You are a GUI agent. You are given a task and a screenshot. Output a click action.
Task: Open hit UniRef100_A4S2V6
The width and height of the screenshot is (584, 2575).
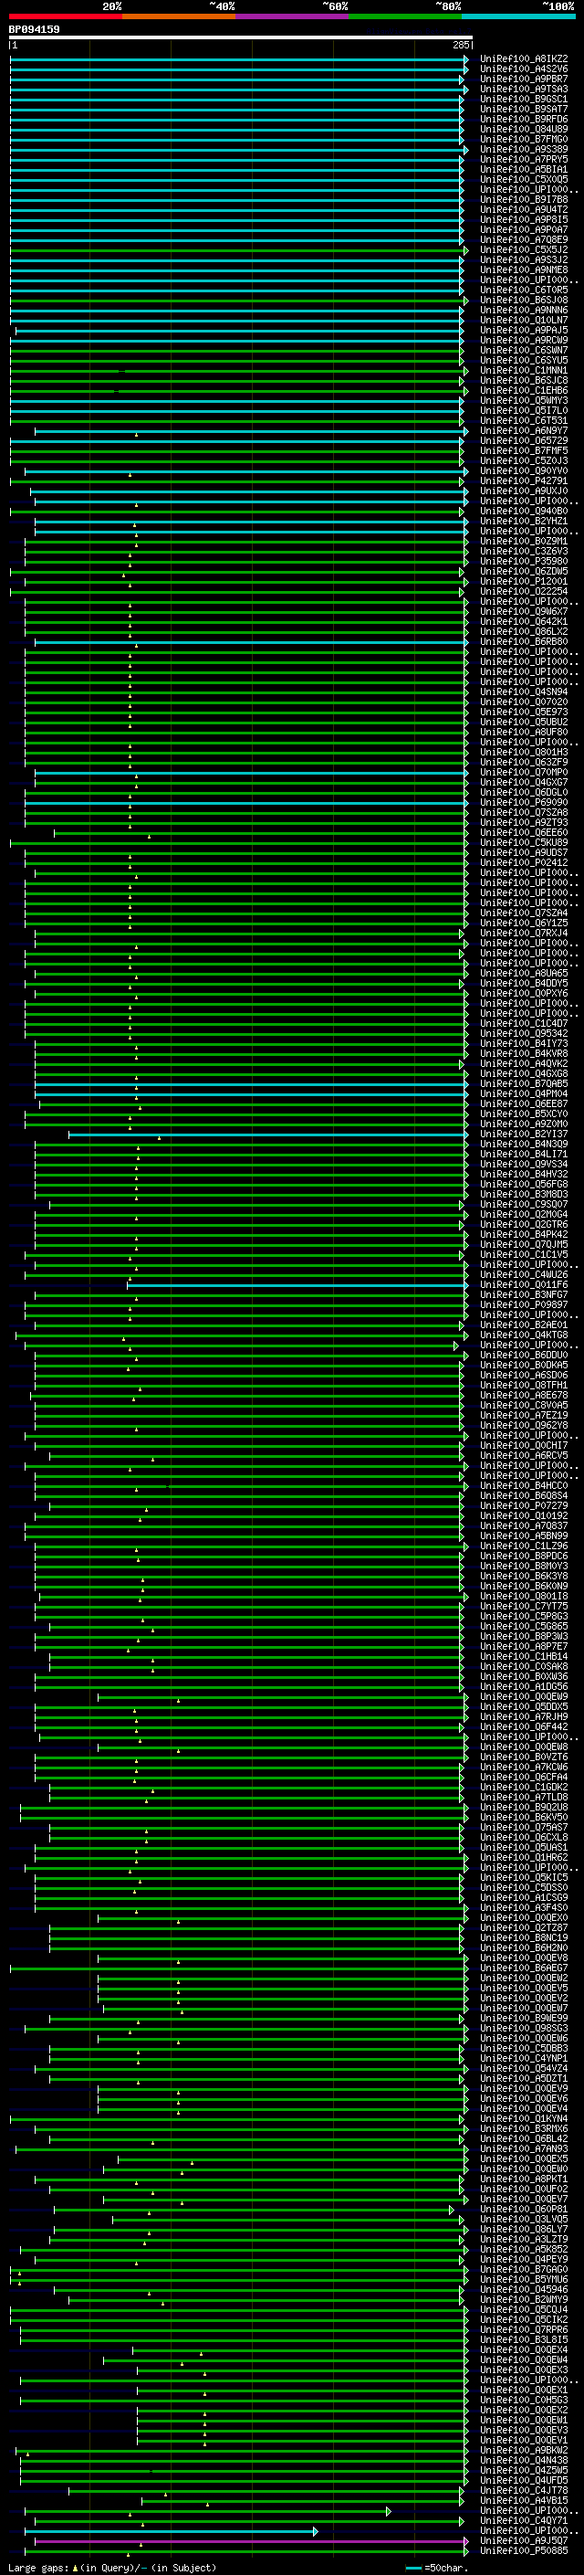(x=523, y=69)
